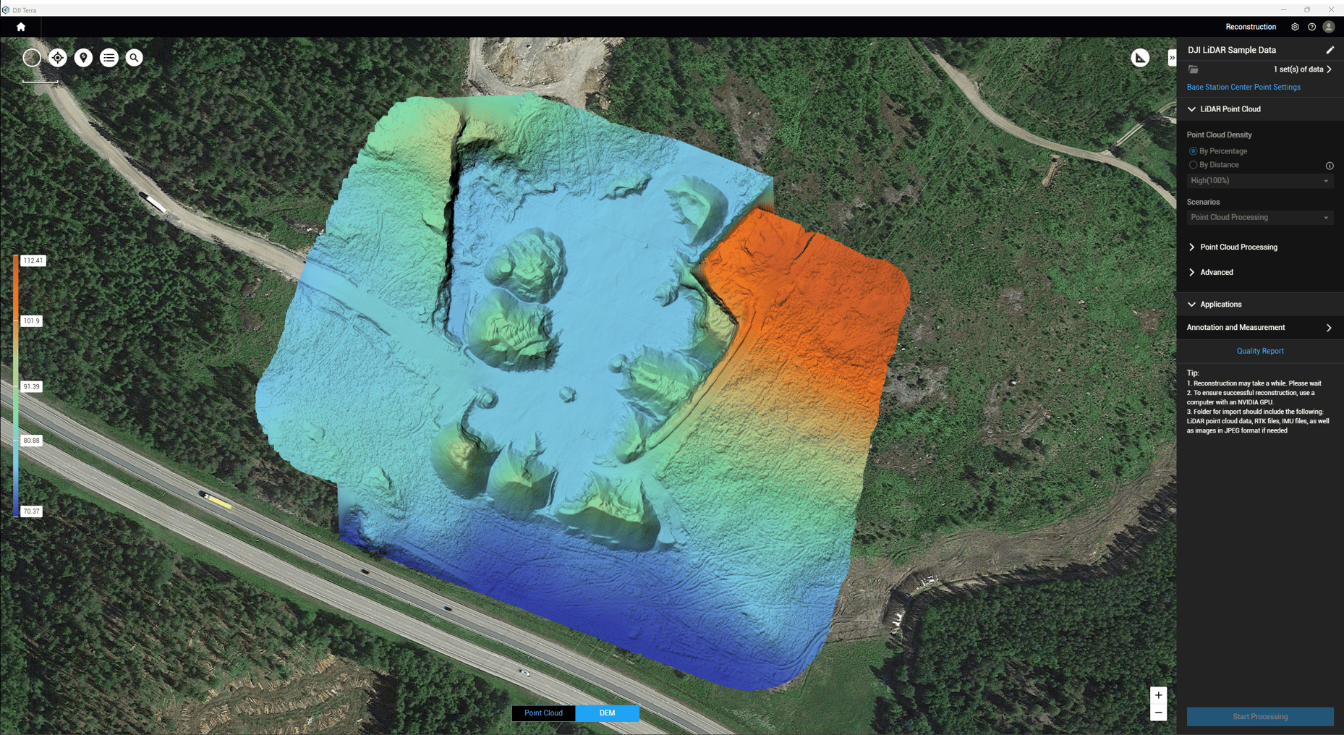This screenshot has height=735, width=1344.
Task: Open the High(100%) density dropdown
Action: click(x=1260, y=180)
